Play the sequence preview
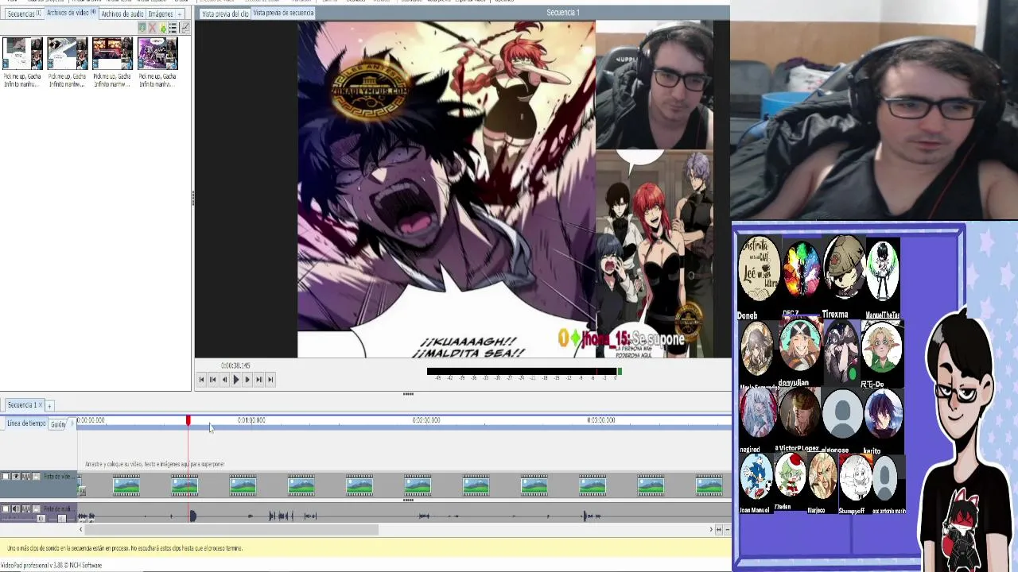Viewport: 1018px width, 572px height. (x=235, y=380)
